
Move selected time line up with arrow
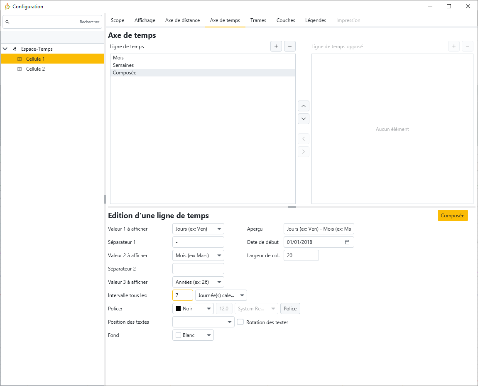(x=304, y=106)
